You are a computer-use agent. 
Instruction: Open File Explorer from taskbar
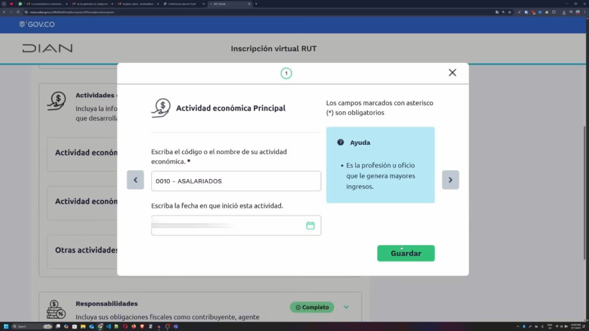coord(83,326)
